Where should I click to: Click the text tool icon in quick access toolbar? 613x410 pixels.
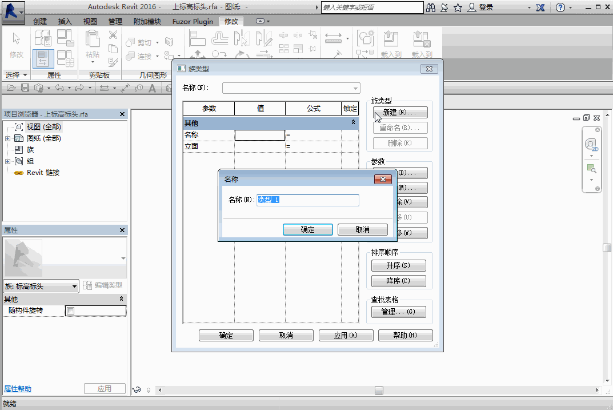(153, 88)
